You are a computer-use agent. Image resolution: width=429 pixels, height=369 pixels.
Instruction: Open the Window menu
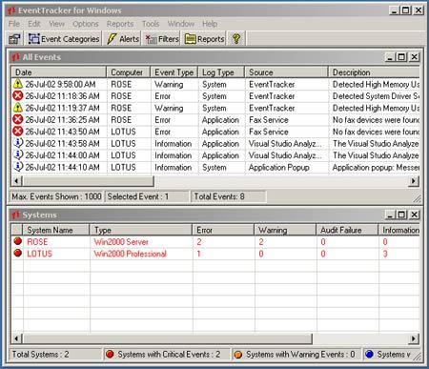click(x=181, y=24)
